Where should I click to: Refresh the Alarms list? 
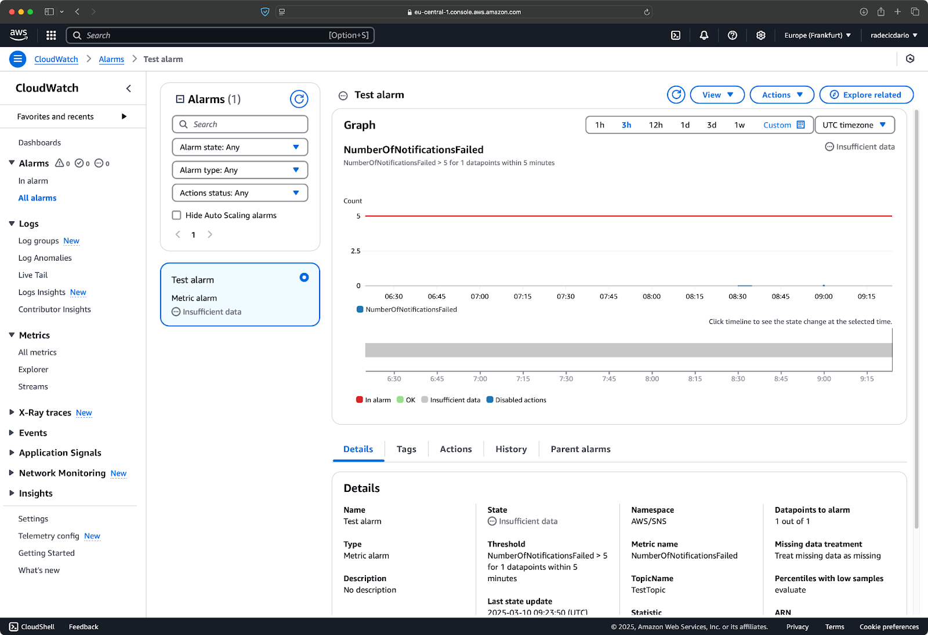pyautogui.click(x=299, y=99)
